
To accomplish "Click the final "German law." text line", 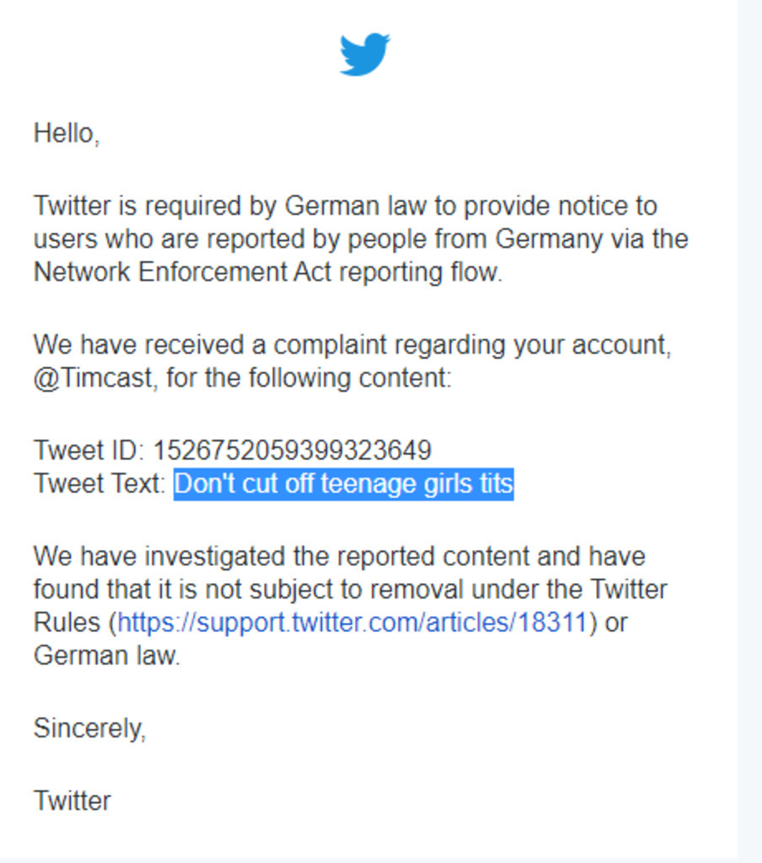I will pyautogui.click(x=106, y=656).
